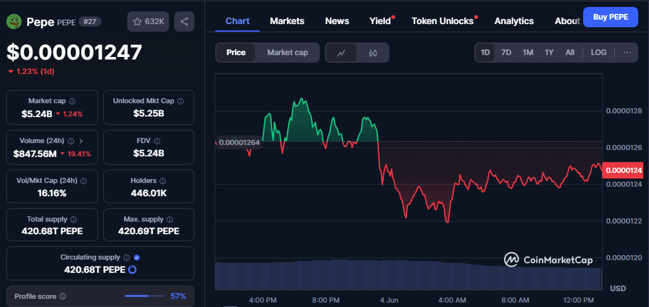Click the $0.00001247 price heading

click(x=75, y=53)
